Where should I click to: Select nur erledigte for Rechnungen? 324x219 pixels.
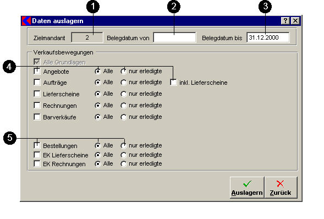click(124, 106)
